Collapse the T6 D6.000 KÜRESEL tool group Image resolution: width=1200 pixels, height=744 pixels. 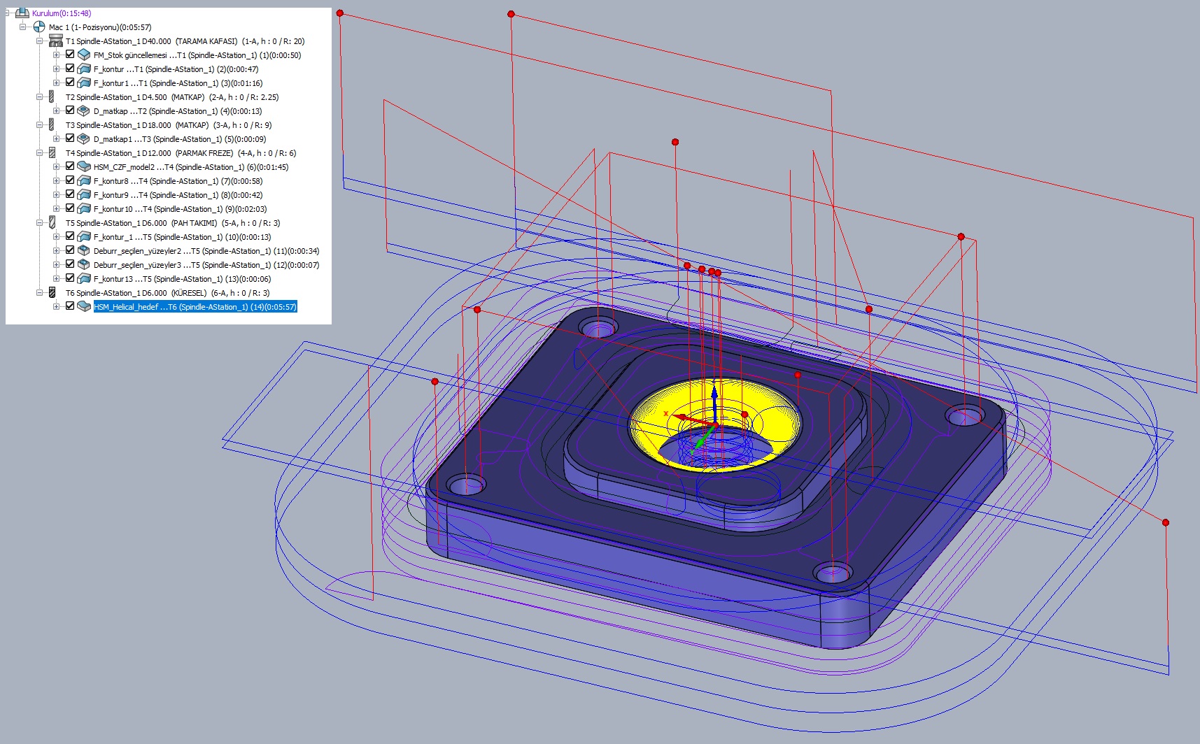pos(40,292)
